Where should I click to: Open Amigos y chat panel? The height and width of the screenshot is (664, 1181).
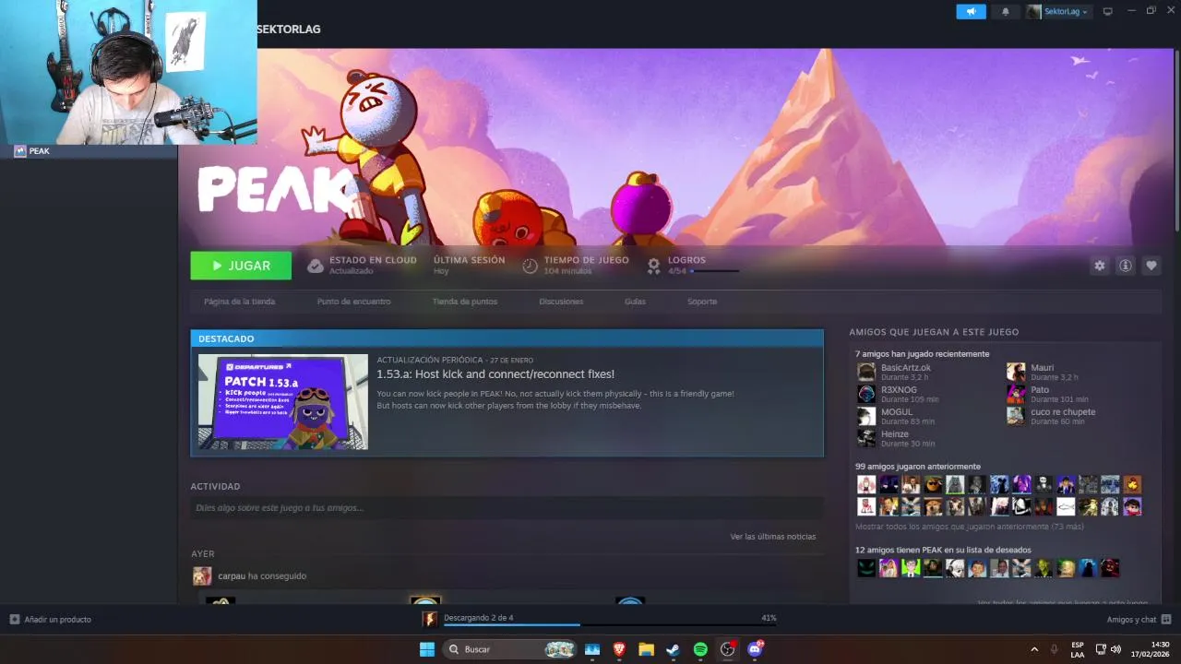coord(1139,620)
